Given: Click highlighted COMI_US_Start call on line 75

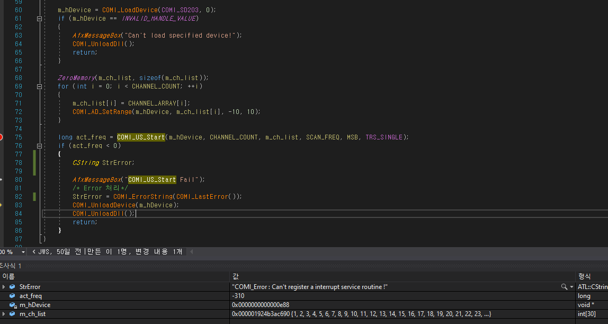Looking at the screenshot, I should pyautogui.click(x=141, y=137).
